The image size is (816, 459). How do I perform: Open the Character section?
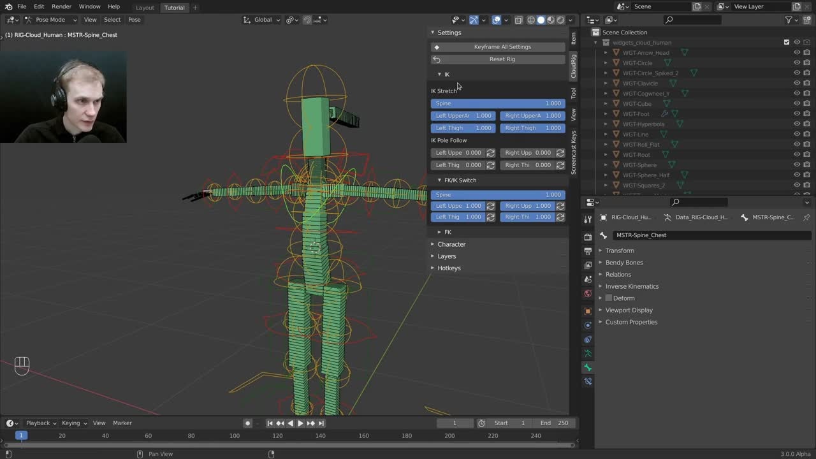coord(451,244)
